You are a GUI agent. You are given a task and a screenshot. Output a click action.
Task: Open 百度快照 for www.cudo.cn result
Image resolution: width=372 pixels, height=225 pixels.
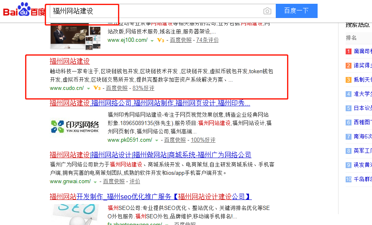117,88
